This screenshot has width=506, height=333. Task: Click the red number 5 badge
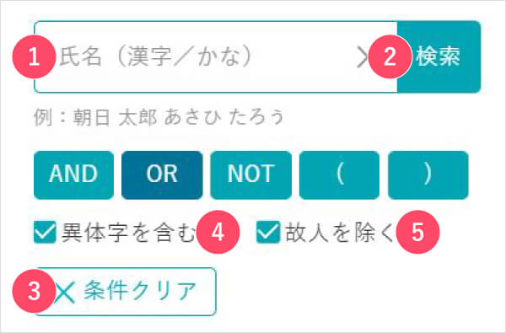click(x=417, y=232)
